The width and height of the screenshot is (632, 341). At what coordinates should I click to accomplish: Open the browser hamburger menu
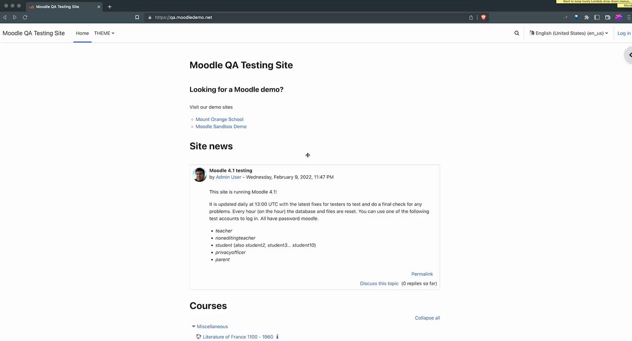pos(629,18)
